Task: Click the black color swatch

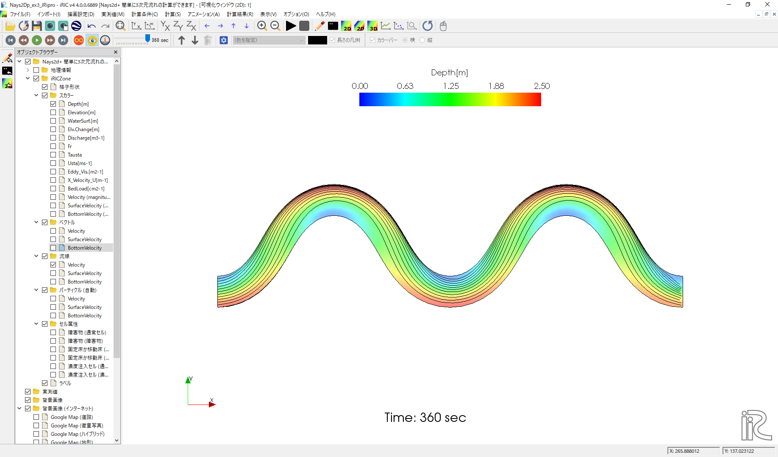Action: pyautogui.click(x=317, y=40)
